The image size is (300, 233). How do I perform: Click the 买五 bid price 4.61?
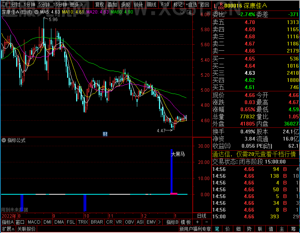click(x=250, y=88)
